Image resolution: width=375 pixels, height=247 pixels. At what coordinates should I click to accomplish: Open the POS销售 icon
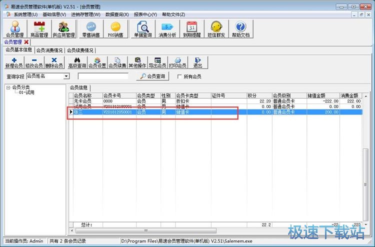point(115,29)
